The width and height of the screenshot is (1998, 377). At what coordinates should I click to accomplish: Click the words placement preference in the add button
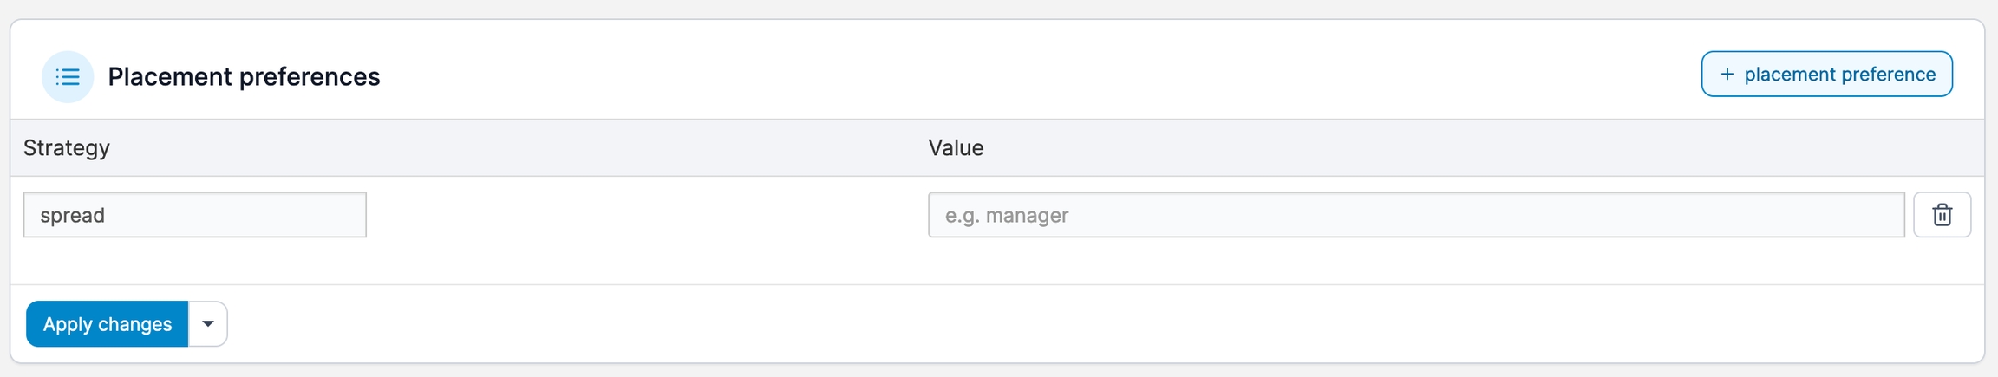(1839, 75)
